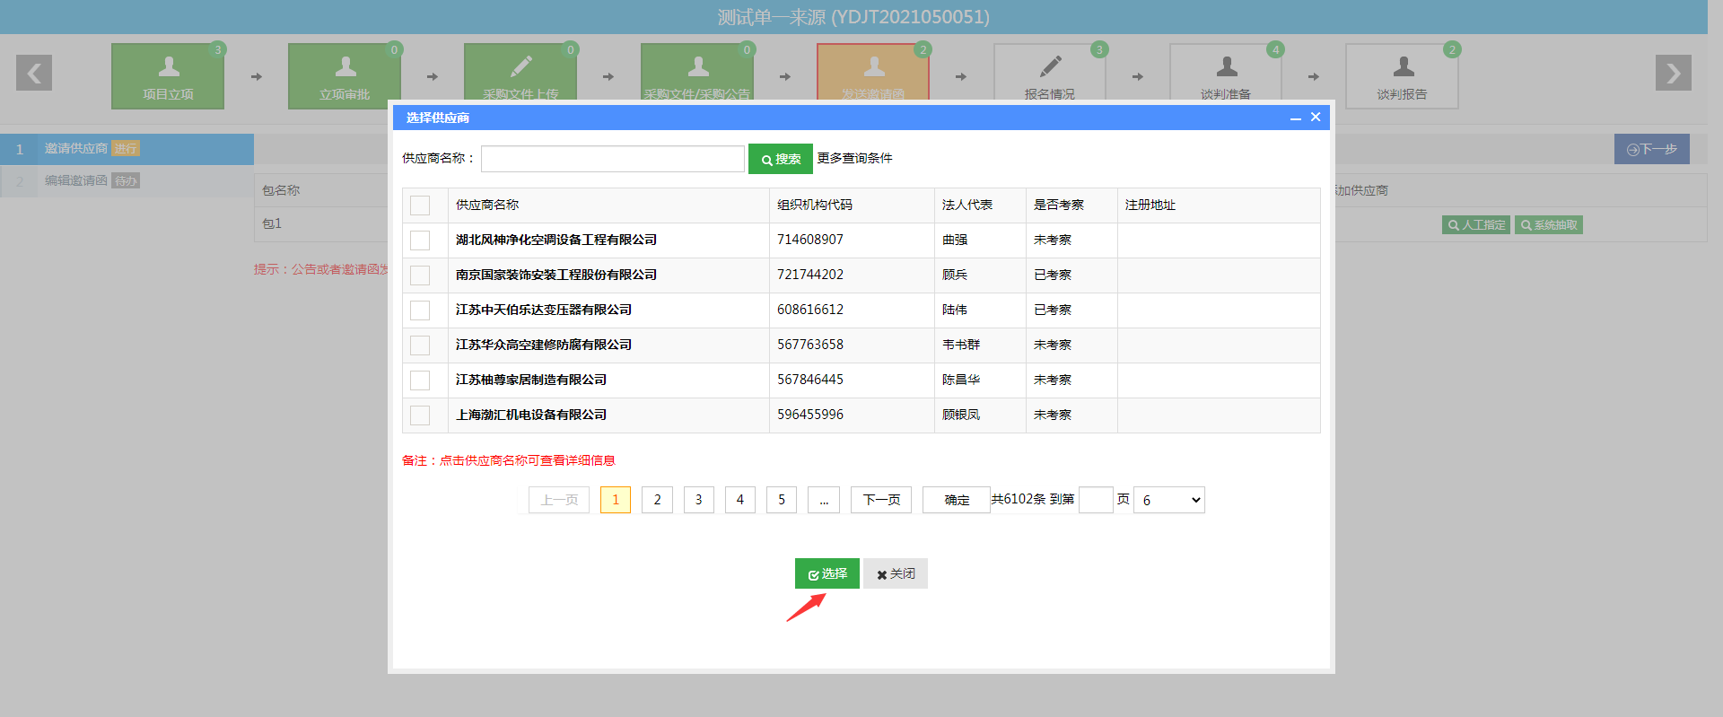1723x717 pixels.
Task: Check the box for 湖北风神净化空调设备工程有限公司
Action: coord(420,240)
